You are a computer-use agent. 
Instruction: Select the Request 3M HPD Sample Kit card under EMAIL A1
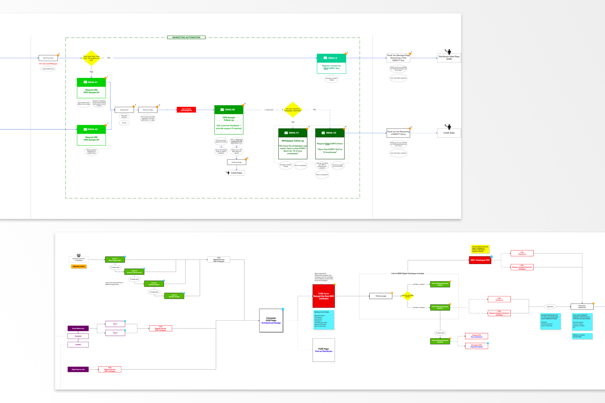coord(91,88)
